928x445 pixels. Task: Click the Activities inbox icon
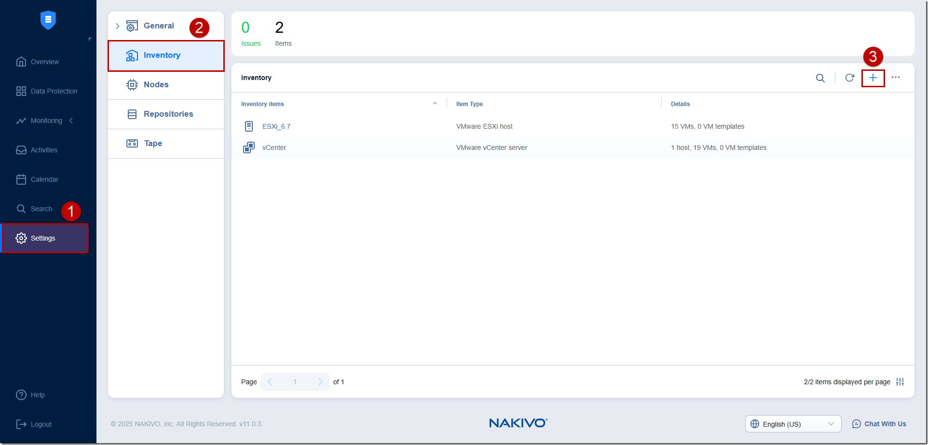click(x=21, y=150)
